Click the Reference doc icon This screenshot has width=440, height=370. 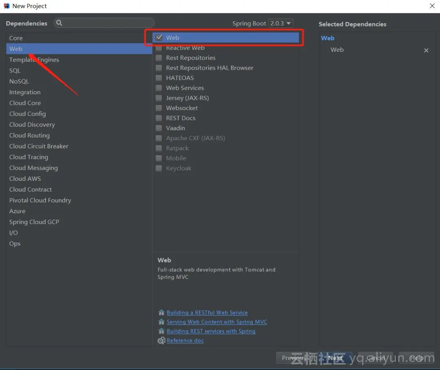point(161,341)
